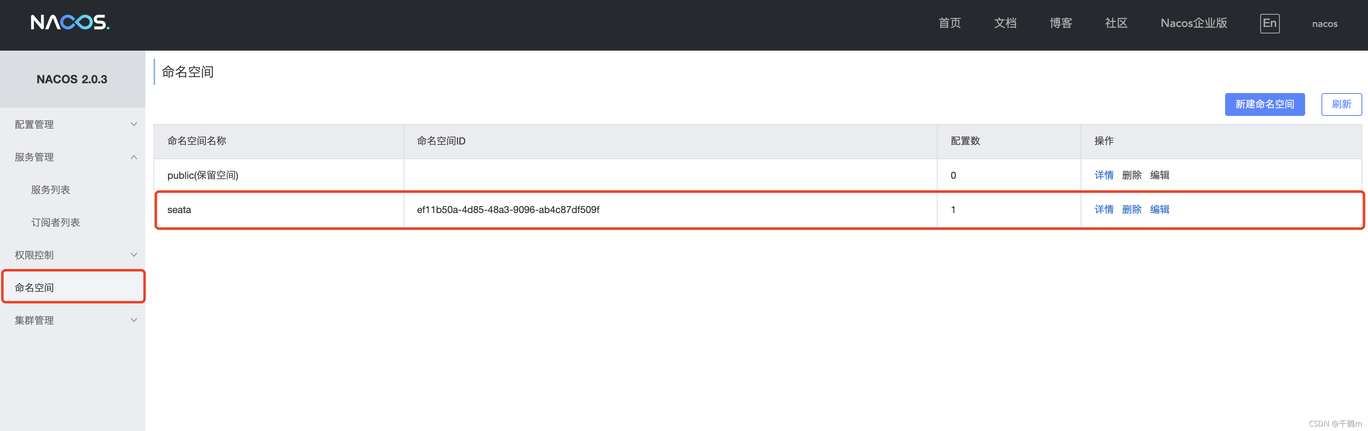Click the seata namespace name cell
This screenshot has height=431, width=1368.
click(279, 210)
